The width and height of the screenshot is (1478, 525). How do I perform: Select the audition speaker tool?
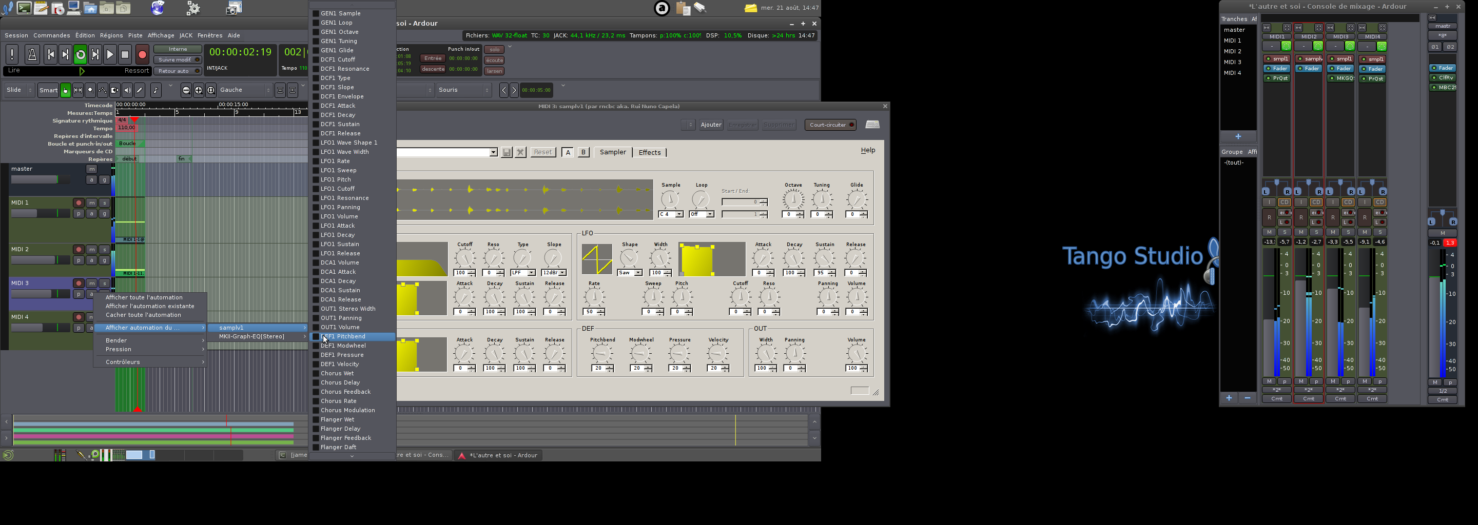(x=127, y=91)
